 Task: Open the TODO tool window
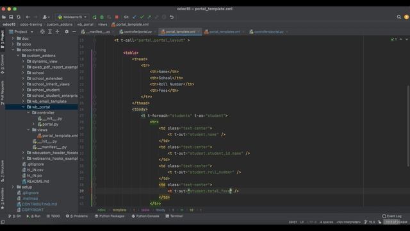point(53,216)
